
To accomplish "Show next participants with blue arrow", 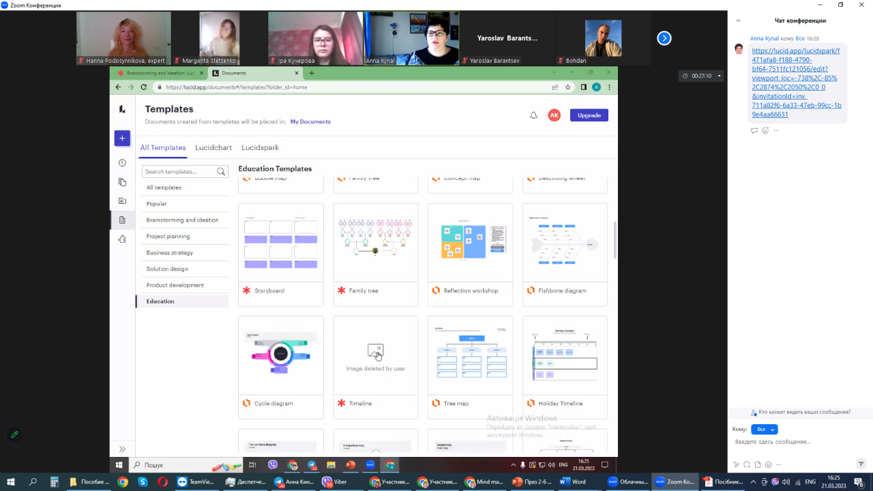I will click(664, 38).
